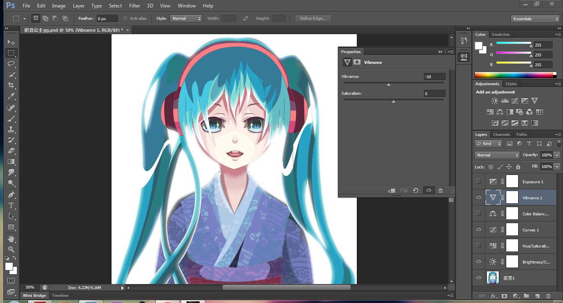The width and height of the screenshot is (563, 303).
Task: Create a new layer in Layers panel
Action: [x=537, y=296]
